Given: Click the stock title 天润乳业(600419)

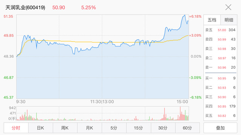Looking at the screenshot, I should point(25,7).
